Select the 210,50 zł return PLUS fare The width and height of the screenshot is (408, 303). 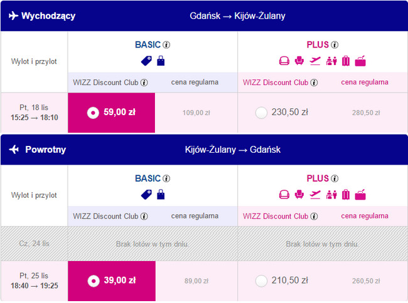point(262,280)
